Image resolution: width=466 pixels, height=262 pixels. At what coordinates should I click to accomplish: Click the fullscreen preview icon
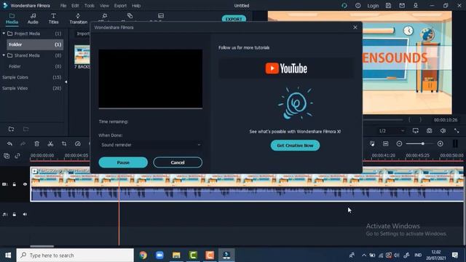click(x=457, y=131)
